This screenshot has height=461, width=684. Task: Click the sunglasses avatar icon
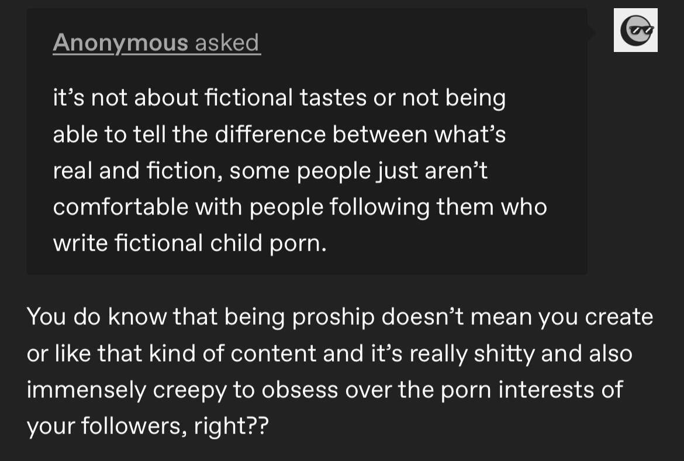[635, 30]
